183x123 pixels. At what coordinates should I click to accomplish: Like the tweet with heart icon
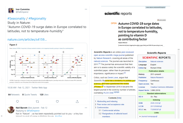pyautogui.click(x=57, y=102)
